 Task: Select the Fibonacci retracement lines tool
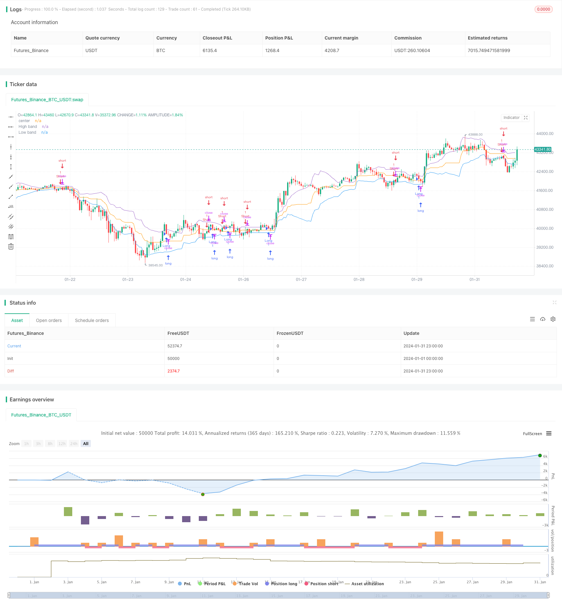click(x=11, y=237)
